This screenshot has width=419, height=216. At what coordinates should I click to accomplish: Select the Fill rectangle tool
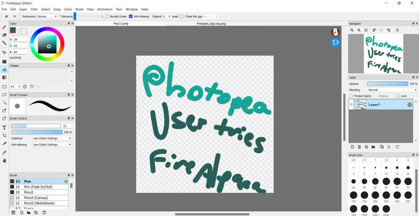tap(4, 62)
